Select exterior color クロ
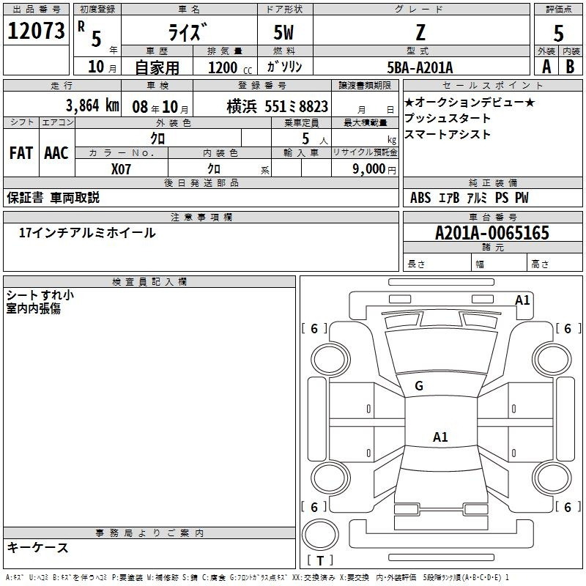Viewport: 586px width, 586px height. point(157,138)
